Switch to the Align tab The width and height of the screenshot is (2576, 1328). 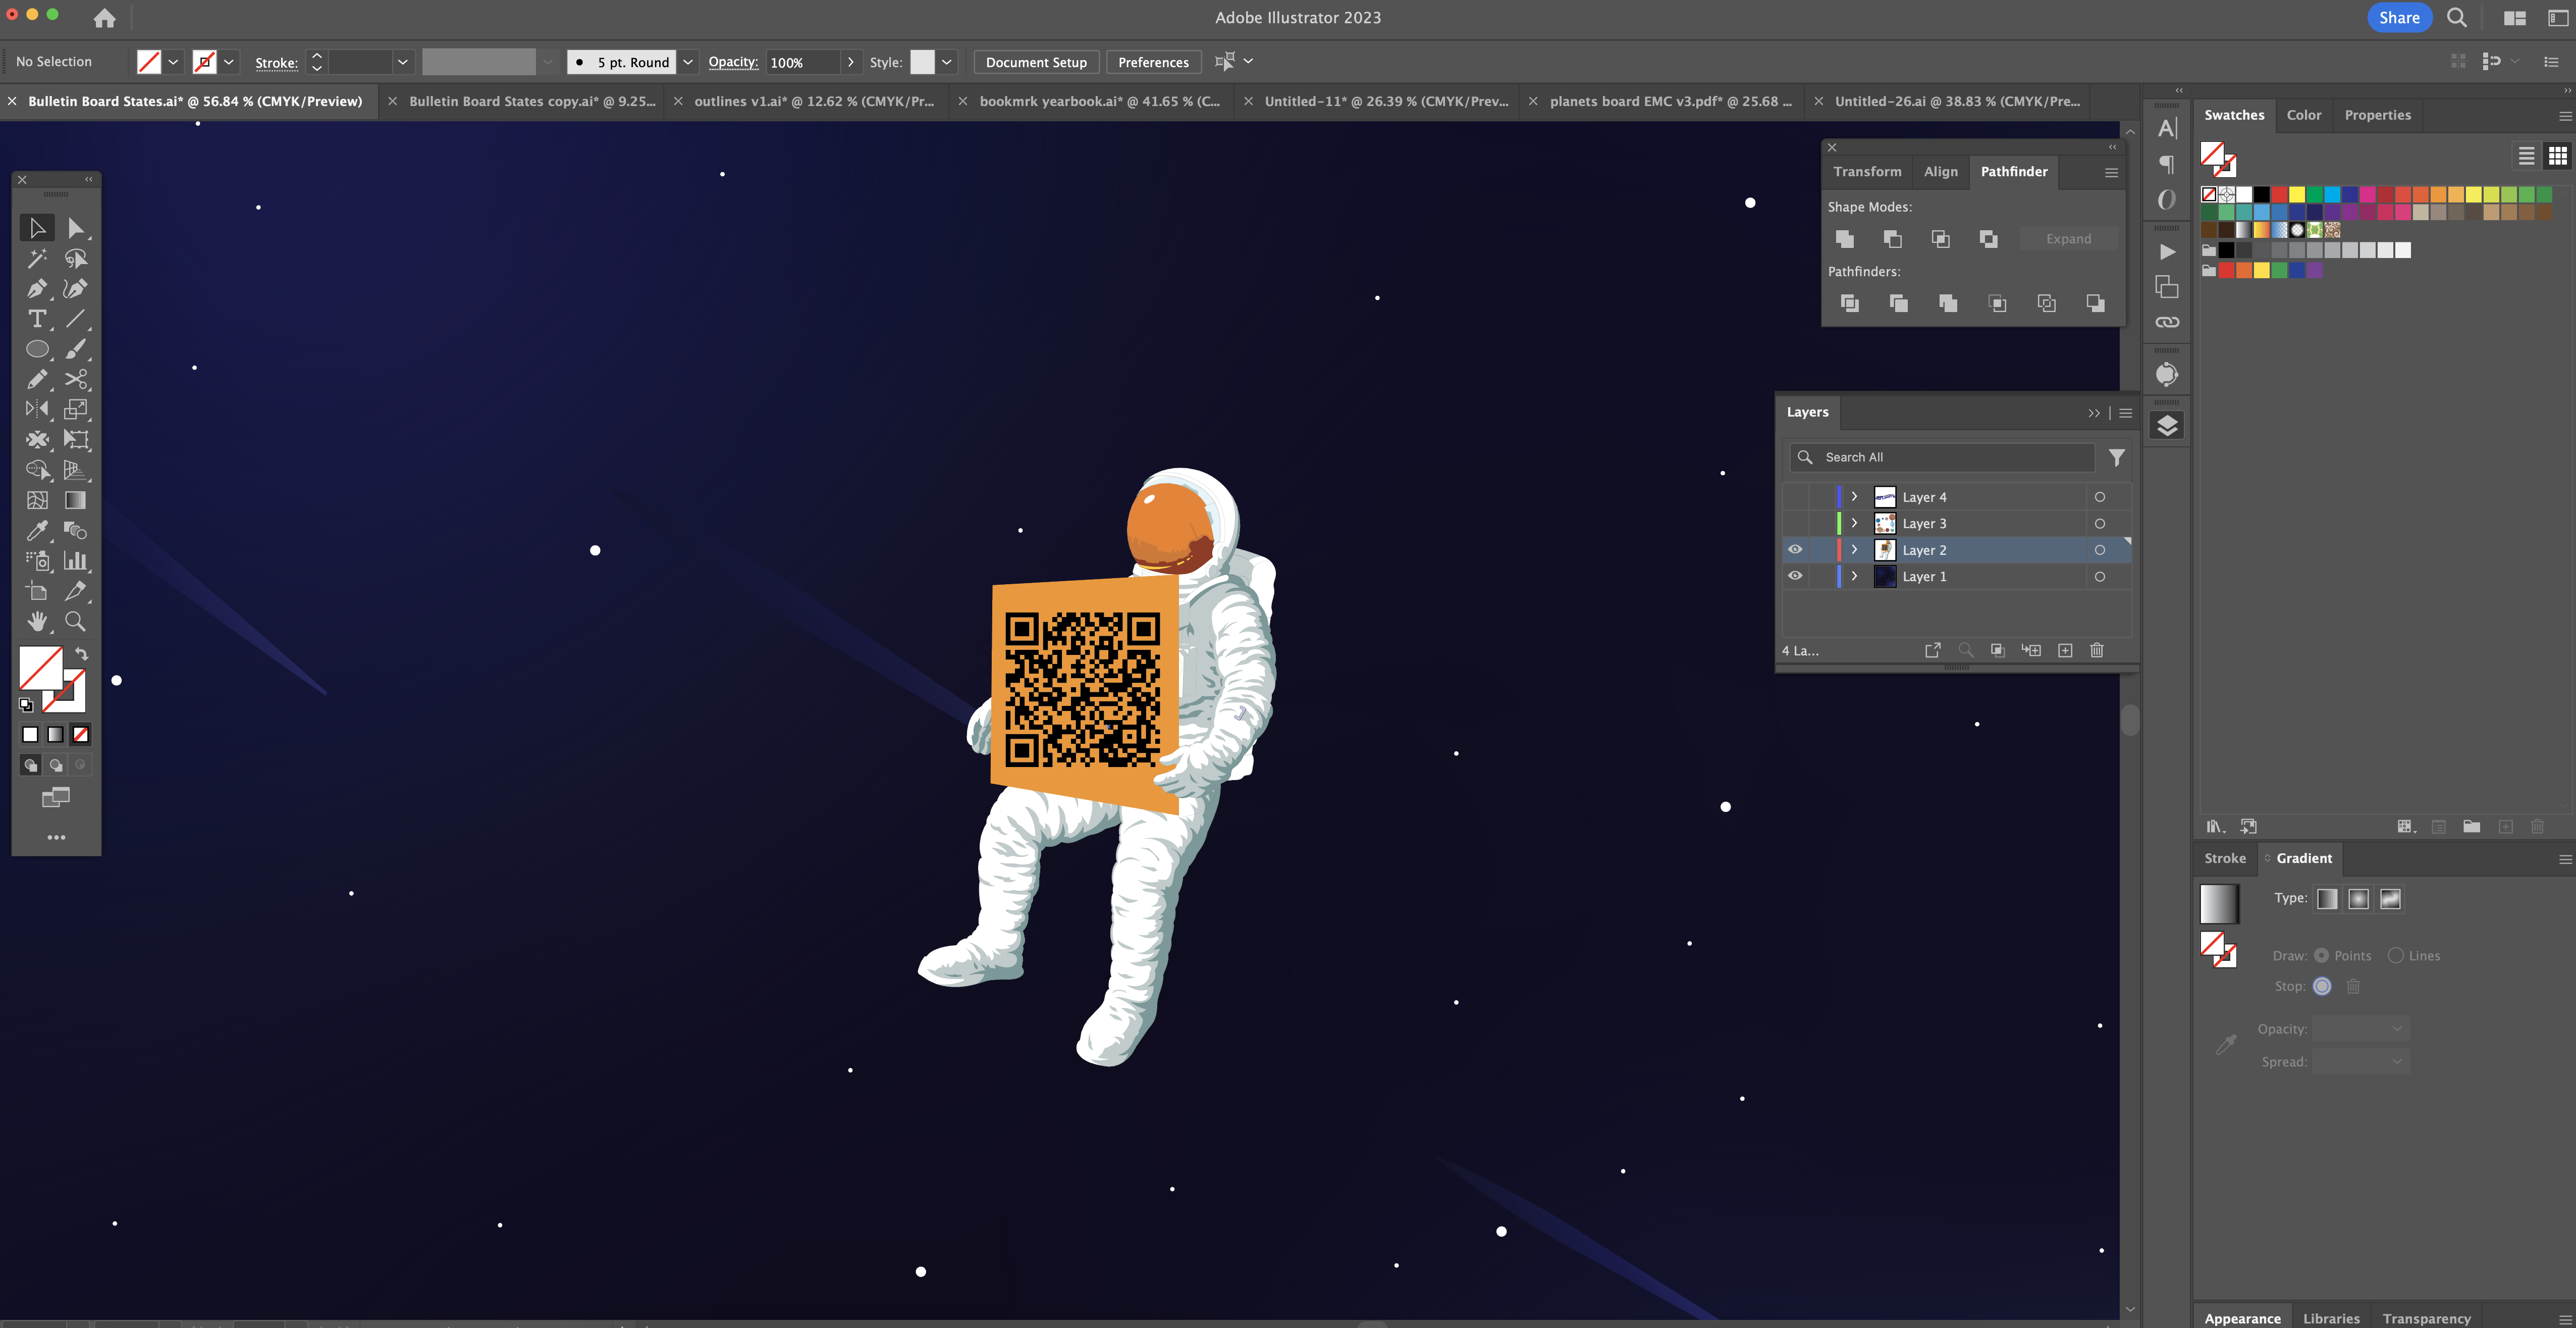click(x=1941, y=171)
